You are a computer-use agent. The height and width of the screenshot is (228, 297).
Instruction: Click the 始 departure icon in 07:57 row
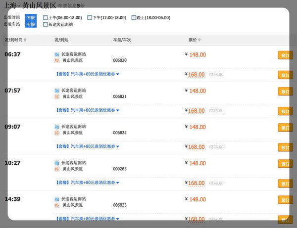(57, 91)
